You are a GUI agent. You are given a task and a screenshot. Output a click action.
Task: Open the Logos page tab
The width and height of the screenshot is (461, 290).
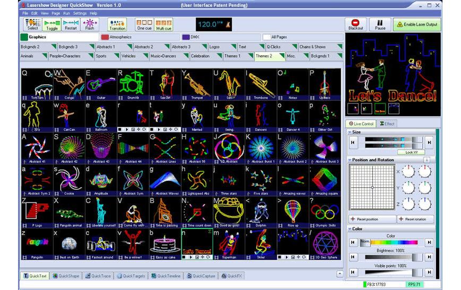pos(222,47)
